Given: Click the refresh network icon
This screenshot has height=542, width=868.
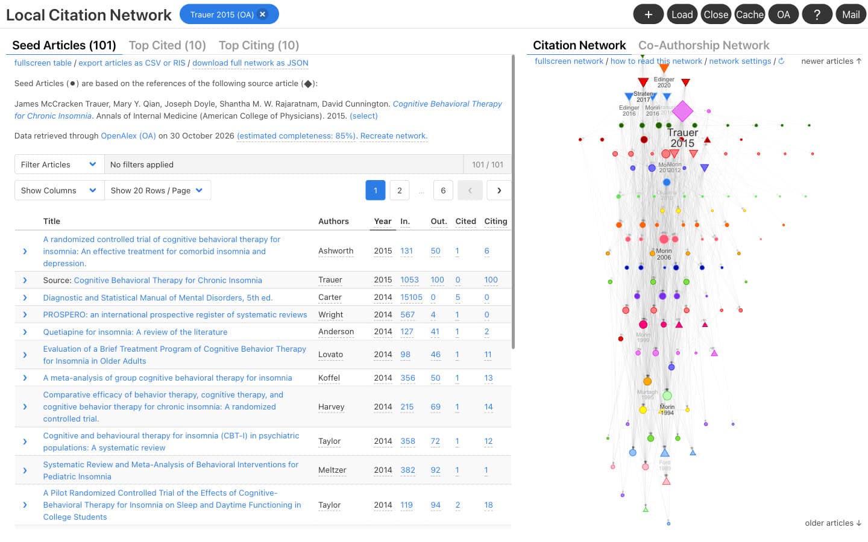Looking at the screenshot, I should click(781, 61).
